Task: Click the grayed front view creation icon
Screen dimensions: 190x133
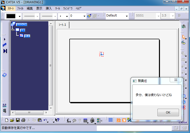Action: click(183, 54)
